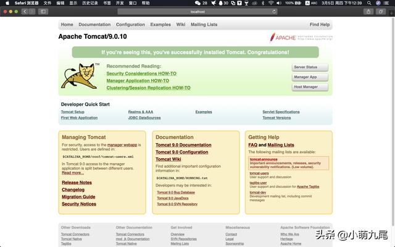
Task: Open the 书签 menu
Action: 107,3
